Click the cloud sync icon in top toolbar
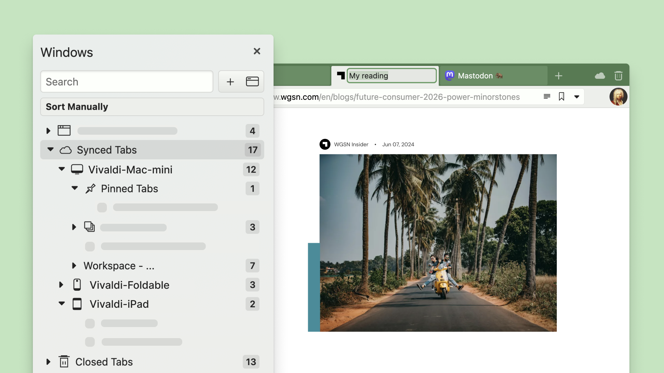This screenshot has width=664, height=373. [x=600, y=76]
